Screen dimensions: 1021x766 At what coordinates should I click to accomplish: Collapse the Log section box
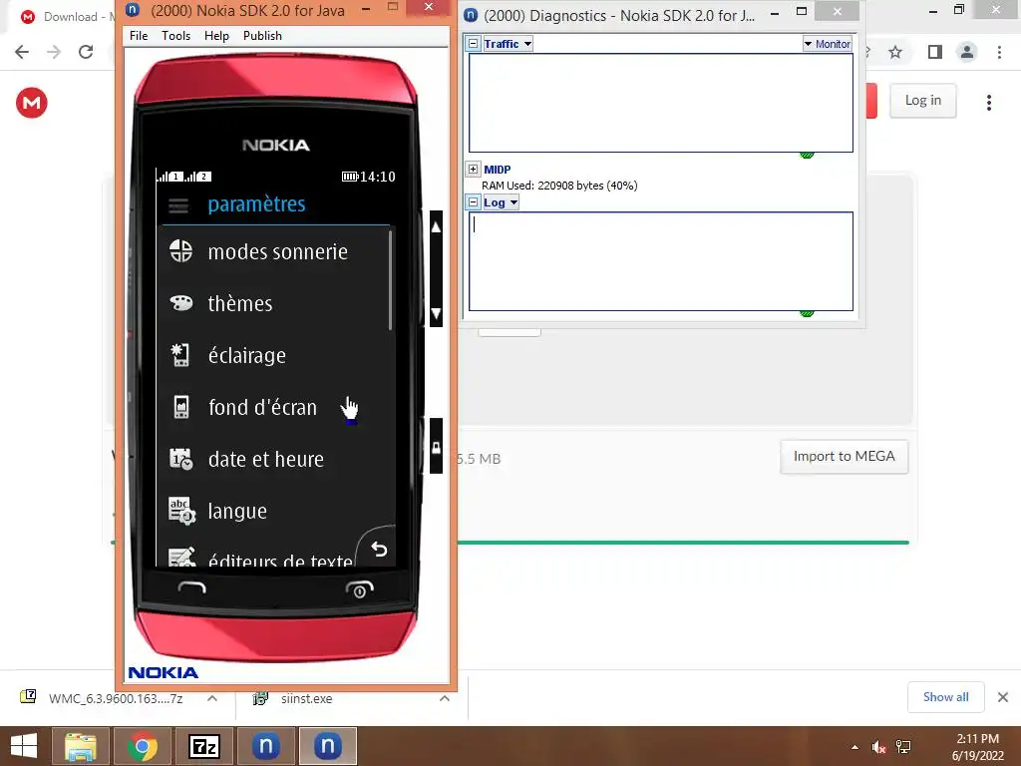[x=474, y=202]
